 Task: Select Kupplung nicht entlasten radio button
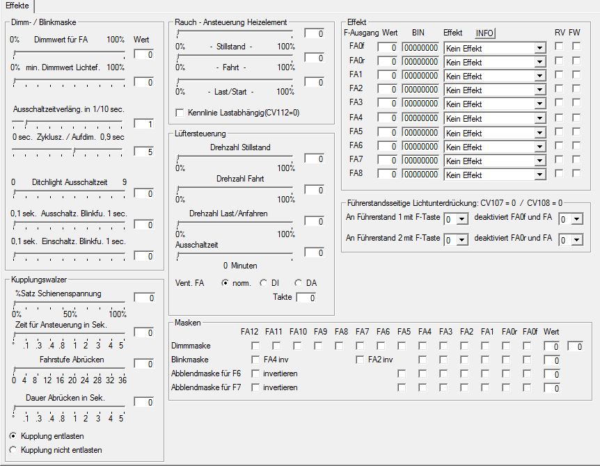click(13, 450)
